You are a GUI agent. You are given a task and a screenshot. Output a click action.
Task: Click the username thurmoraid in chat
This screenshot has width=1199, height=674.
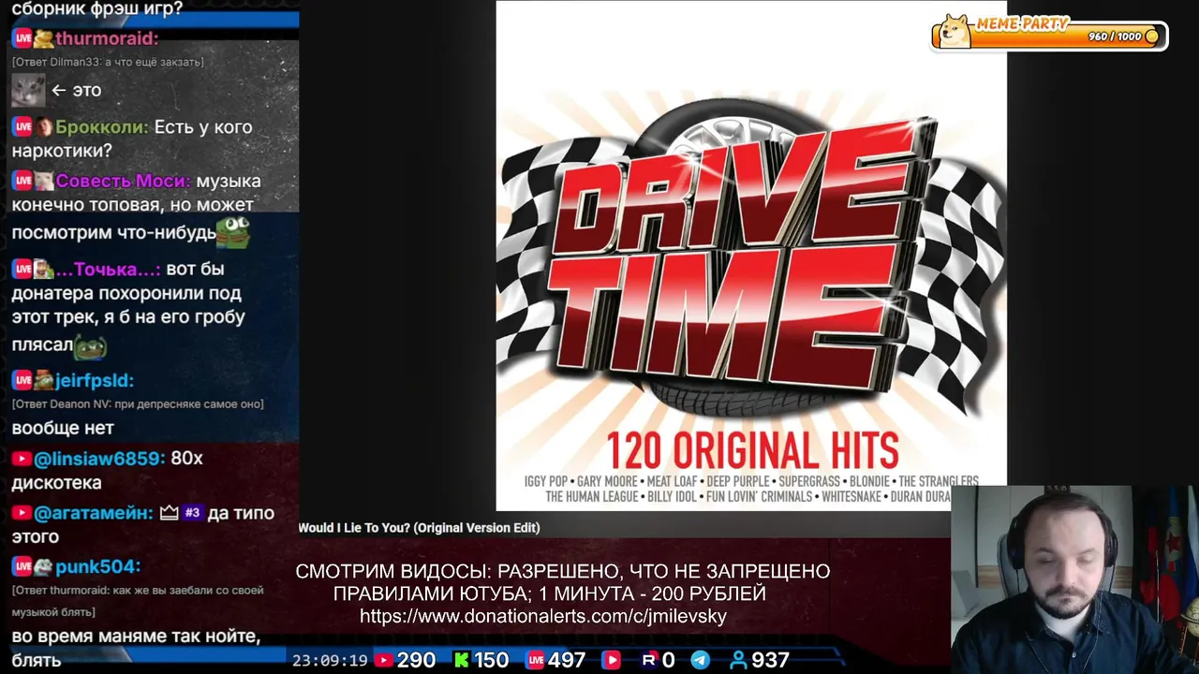click(107, 38)
